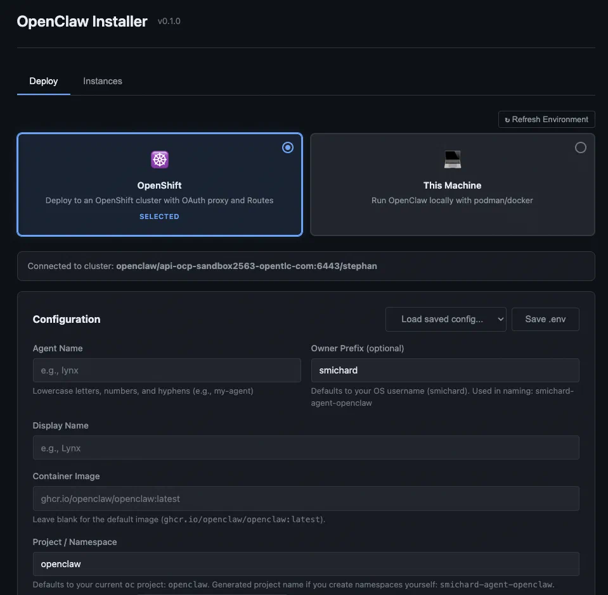Click the 'Defaults to your OS username' hint
The height and width of the screenshot is (595, 608).
[442, 397]
